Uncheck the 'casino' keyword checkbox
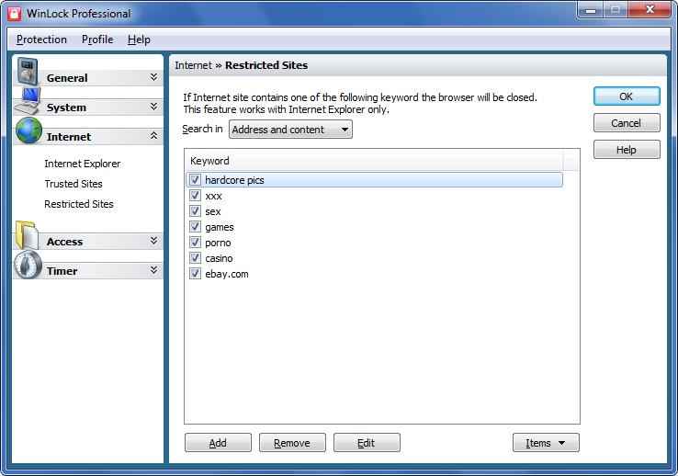The image size is (678, 476). tap(195, 257)
